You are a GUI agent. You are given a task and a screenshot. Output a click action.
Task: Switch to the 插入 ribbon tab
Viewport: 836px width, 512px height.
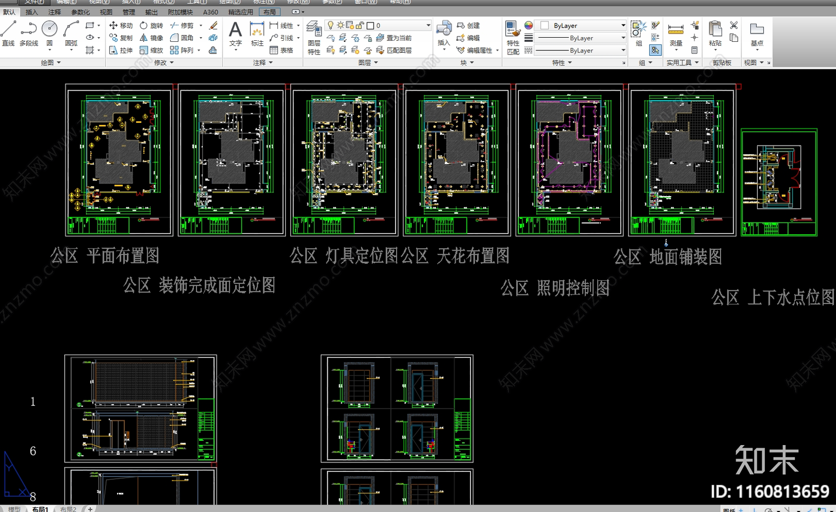click(31, 12)
